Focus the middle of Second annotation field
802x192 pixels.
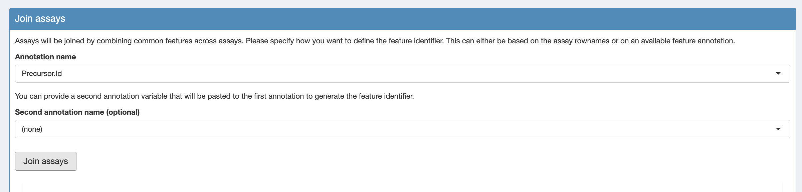point(402,129)
